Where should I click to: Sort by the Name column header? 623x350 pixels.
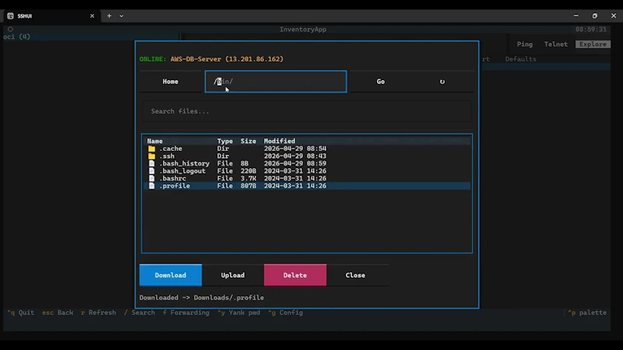(155, 141)
